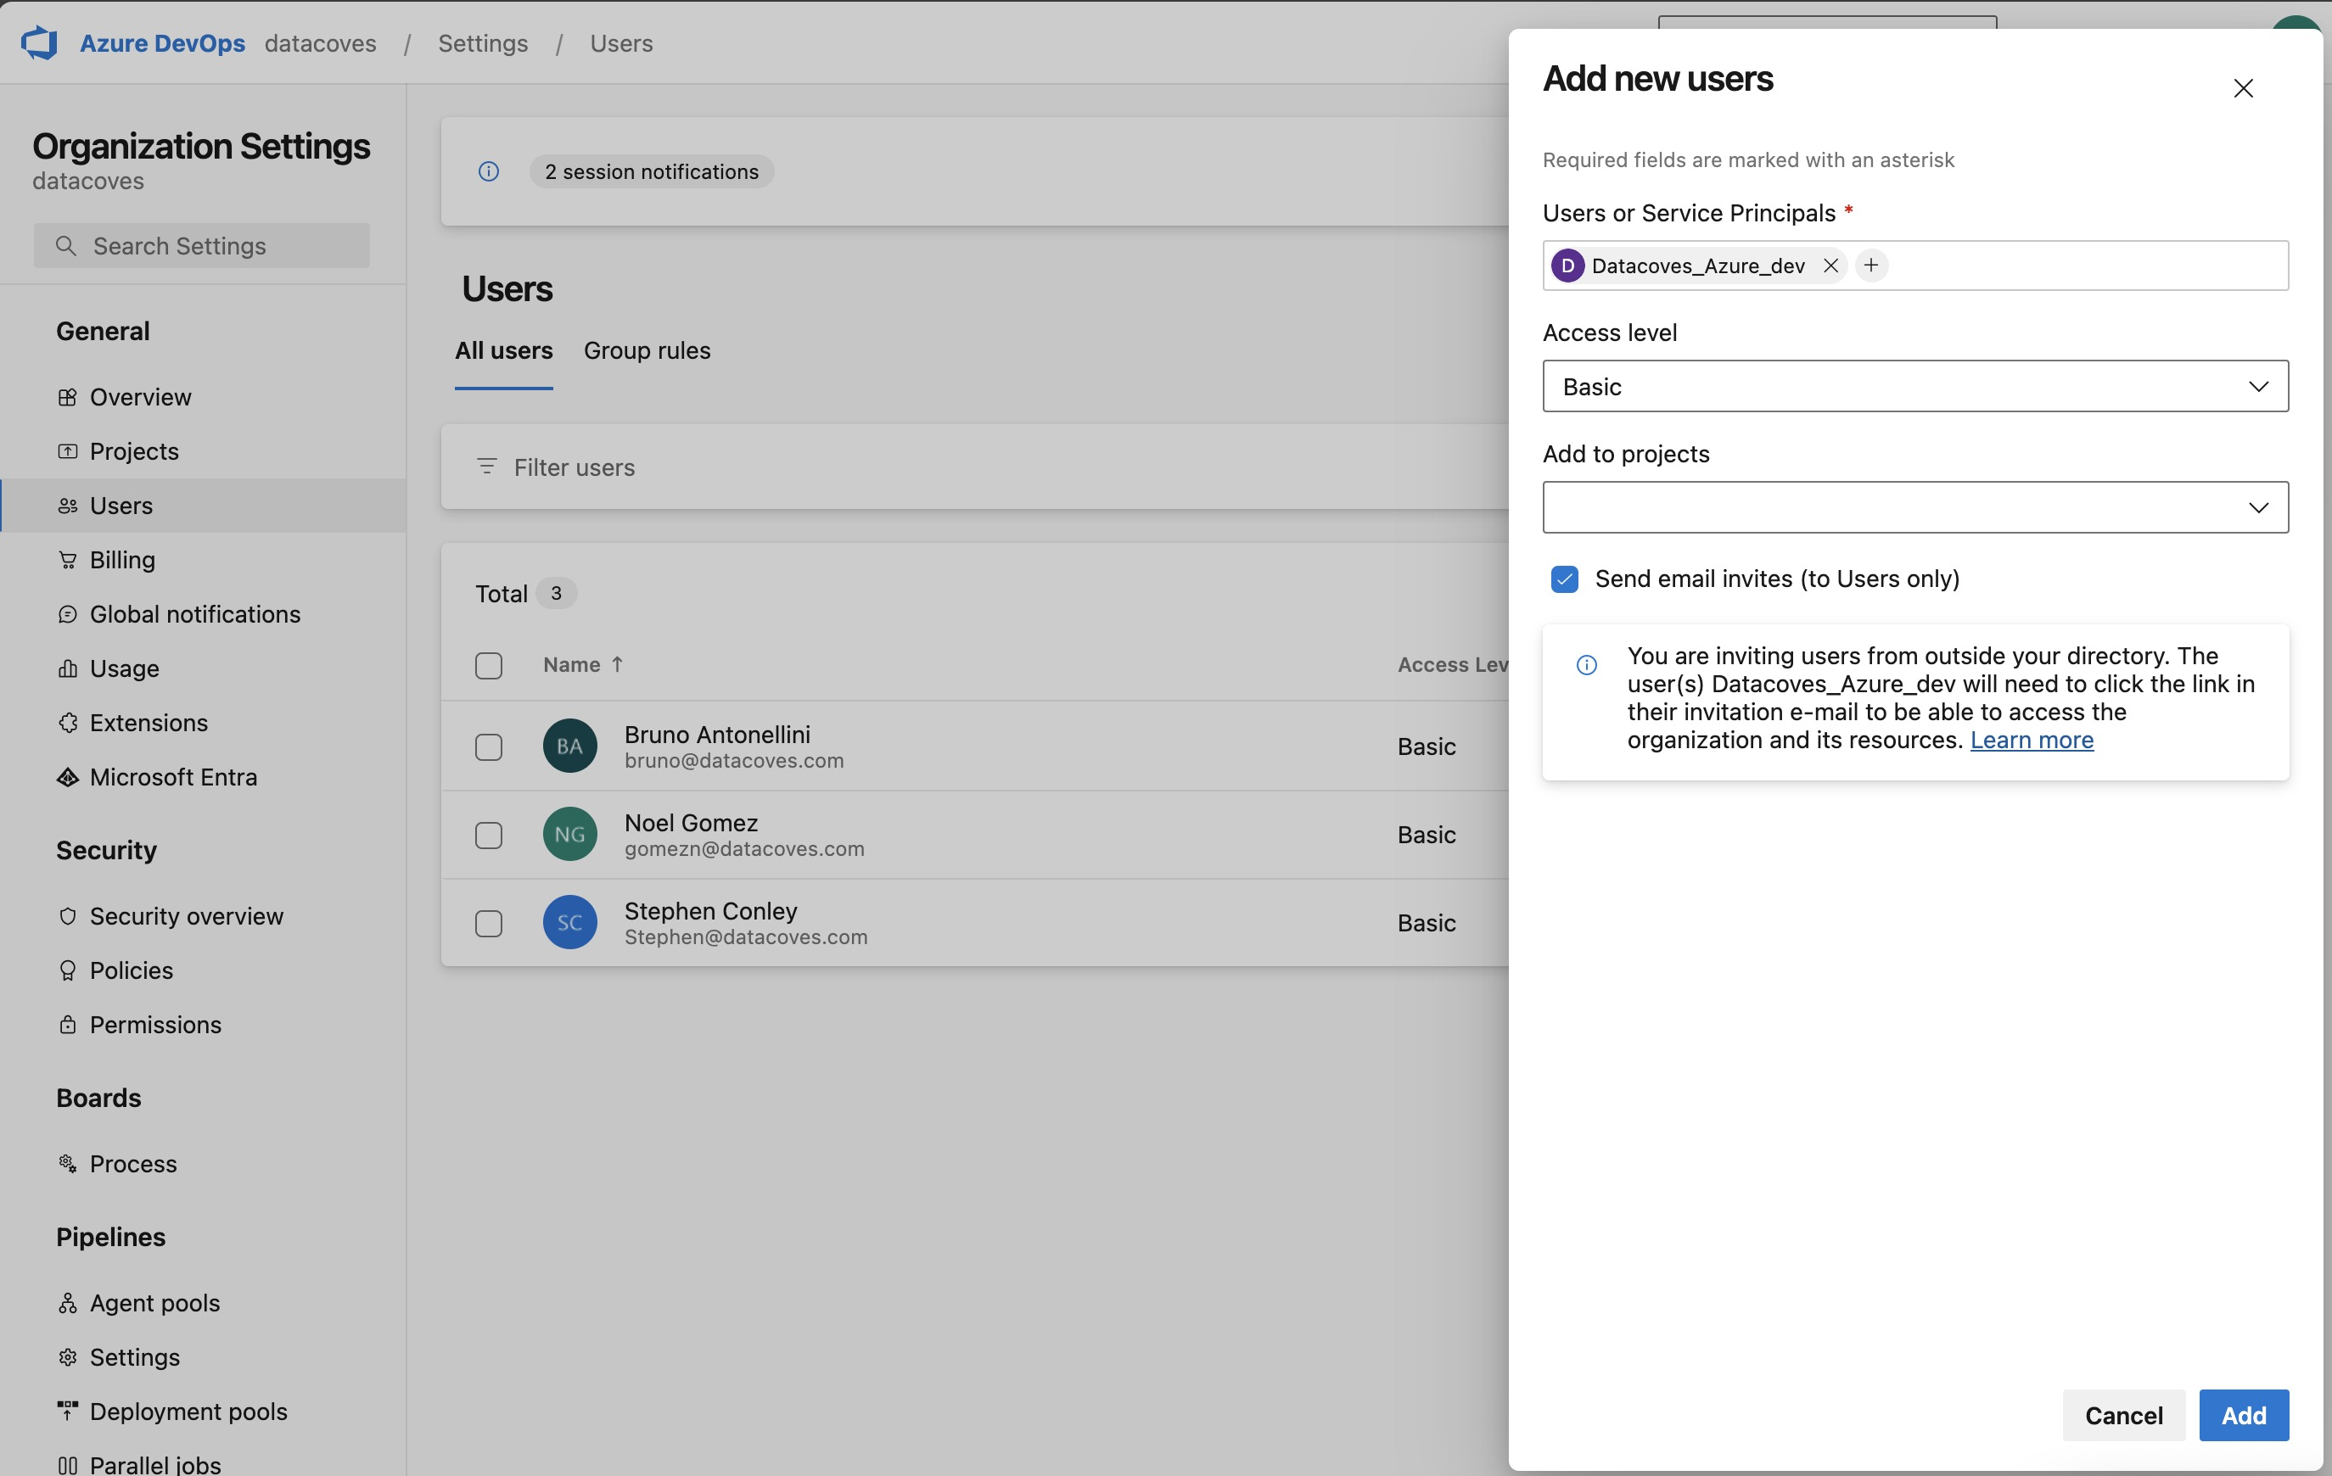Viewport: 2332px width, 1476px height.
Task: Select Users in the settings sidebar
Action: point(204,506)
